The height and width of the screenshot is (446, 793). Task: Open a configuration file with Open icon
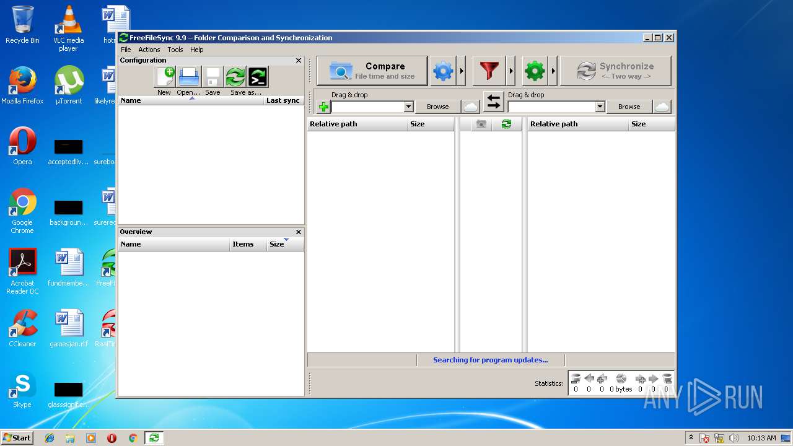click(189, 77)
